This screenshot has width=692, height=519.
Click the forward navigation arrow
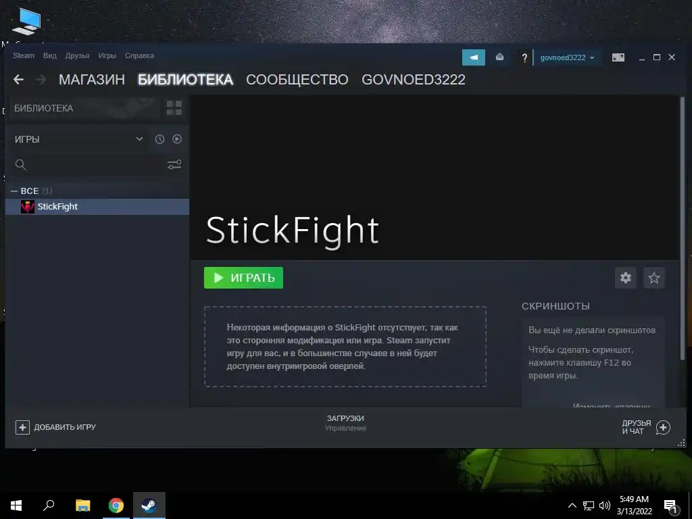point(41,80)
